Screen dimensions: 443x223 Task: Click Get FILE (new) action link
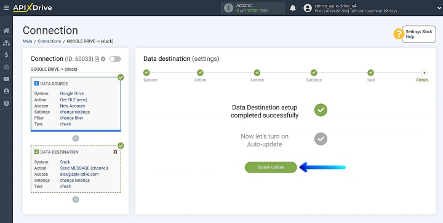point(73,100)
